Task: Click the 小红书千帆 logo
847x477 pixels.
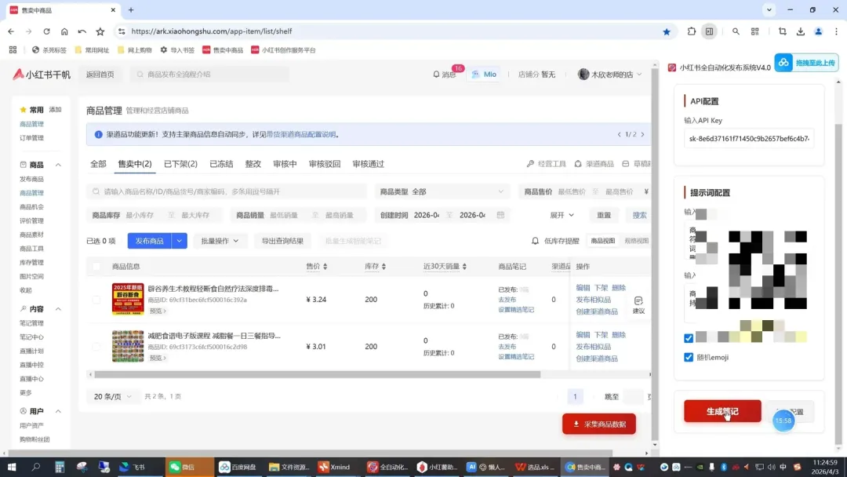Action: (42, 75)
